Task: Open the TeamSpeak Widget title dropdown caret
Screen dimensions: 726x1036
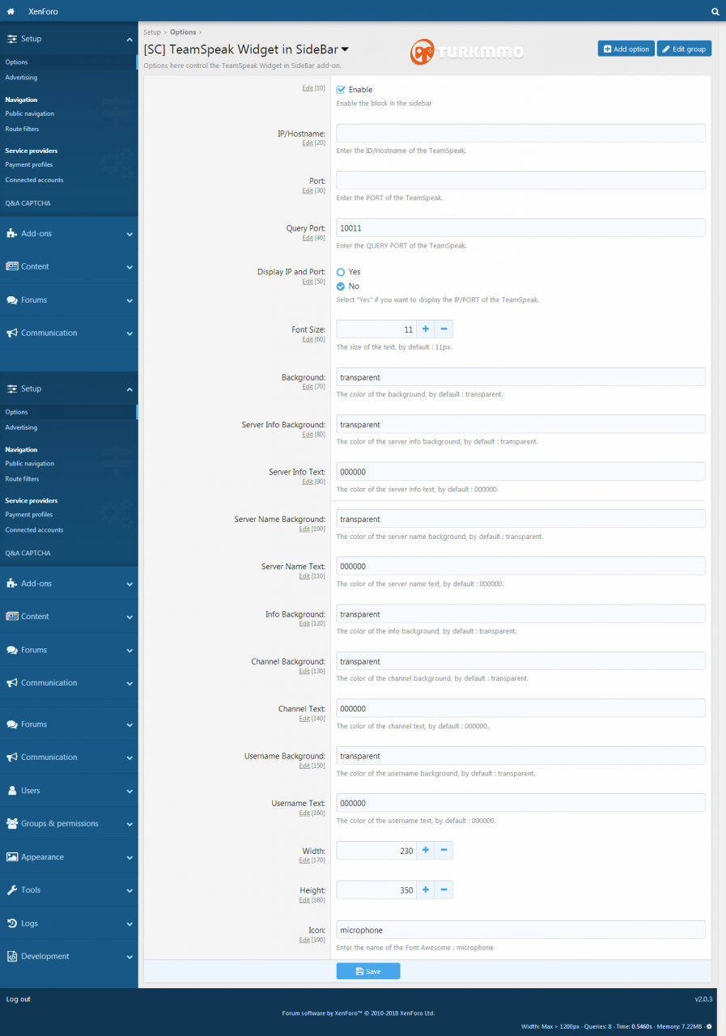Action: pos(346,49)
